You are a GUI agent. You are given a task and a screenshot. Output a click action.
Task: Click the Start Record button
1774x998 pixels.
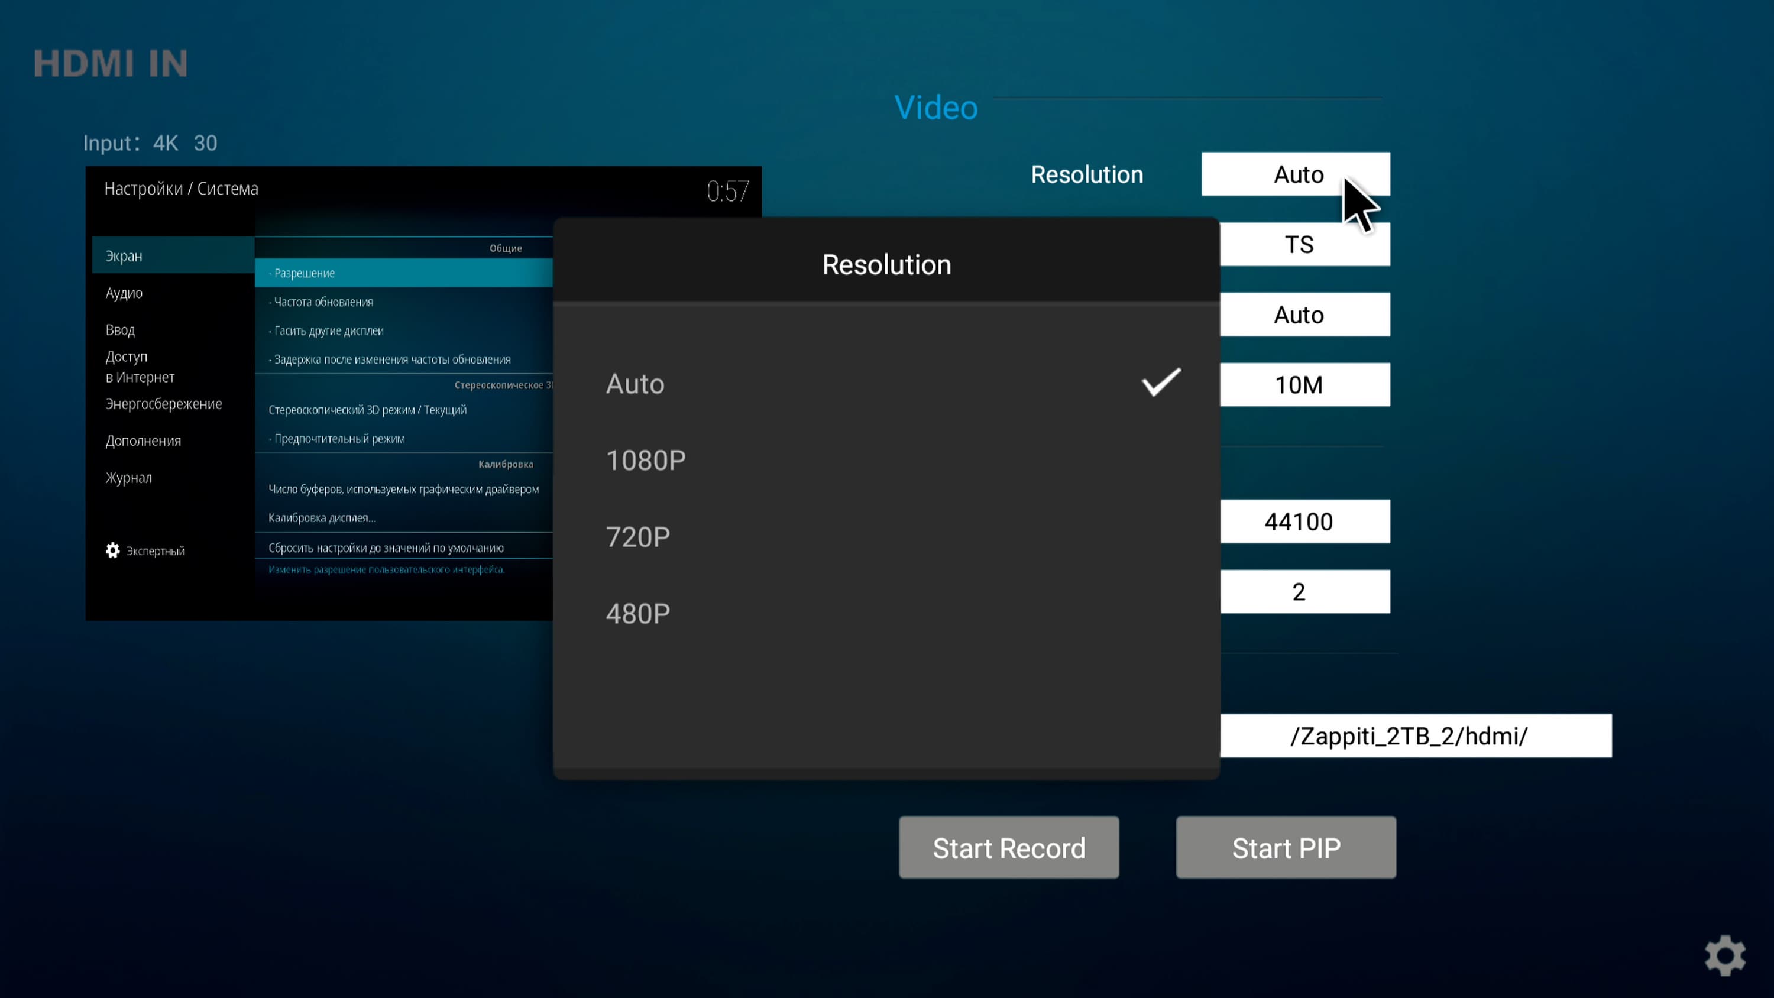tap(1008, 847)
